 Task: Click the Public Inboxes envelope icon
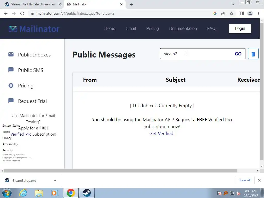(11, 54)
